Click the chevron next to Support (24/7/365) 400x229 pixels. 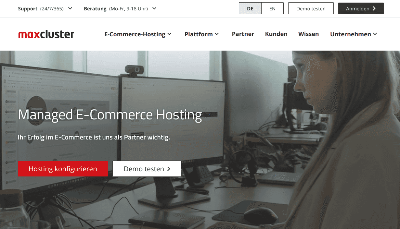(70, 8)
